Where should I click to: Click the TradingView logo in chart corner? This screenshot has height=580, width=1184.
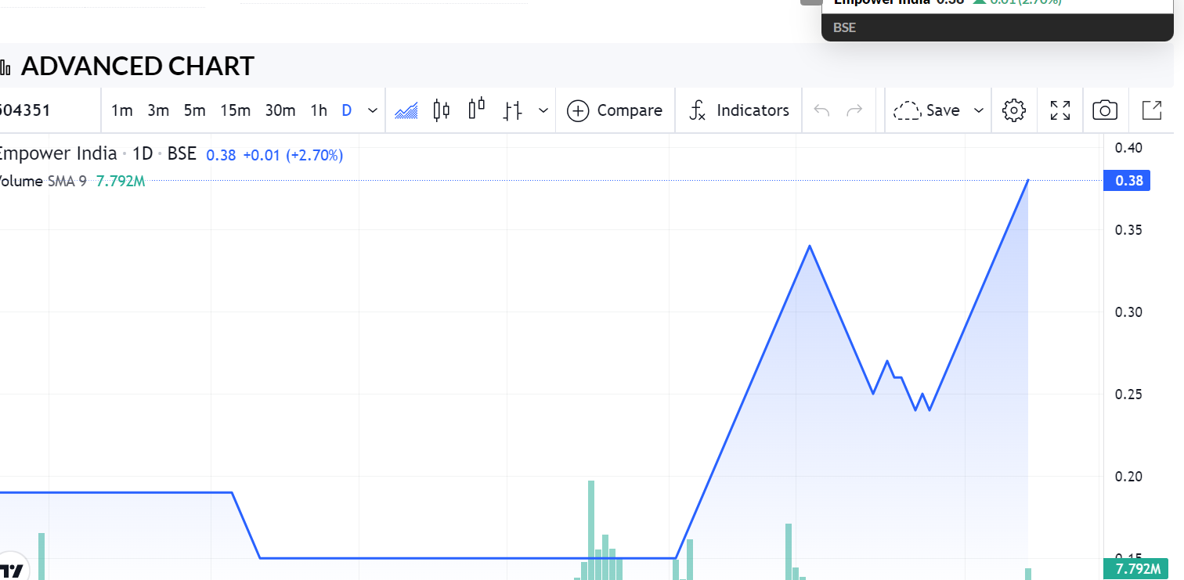click(x=13, y=570)
